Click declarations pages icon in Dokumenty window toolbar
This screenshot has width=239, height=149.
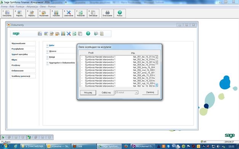tap(80, 33)
